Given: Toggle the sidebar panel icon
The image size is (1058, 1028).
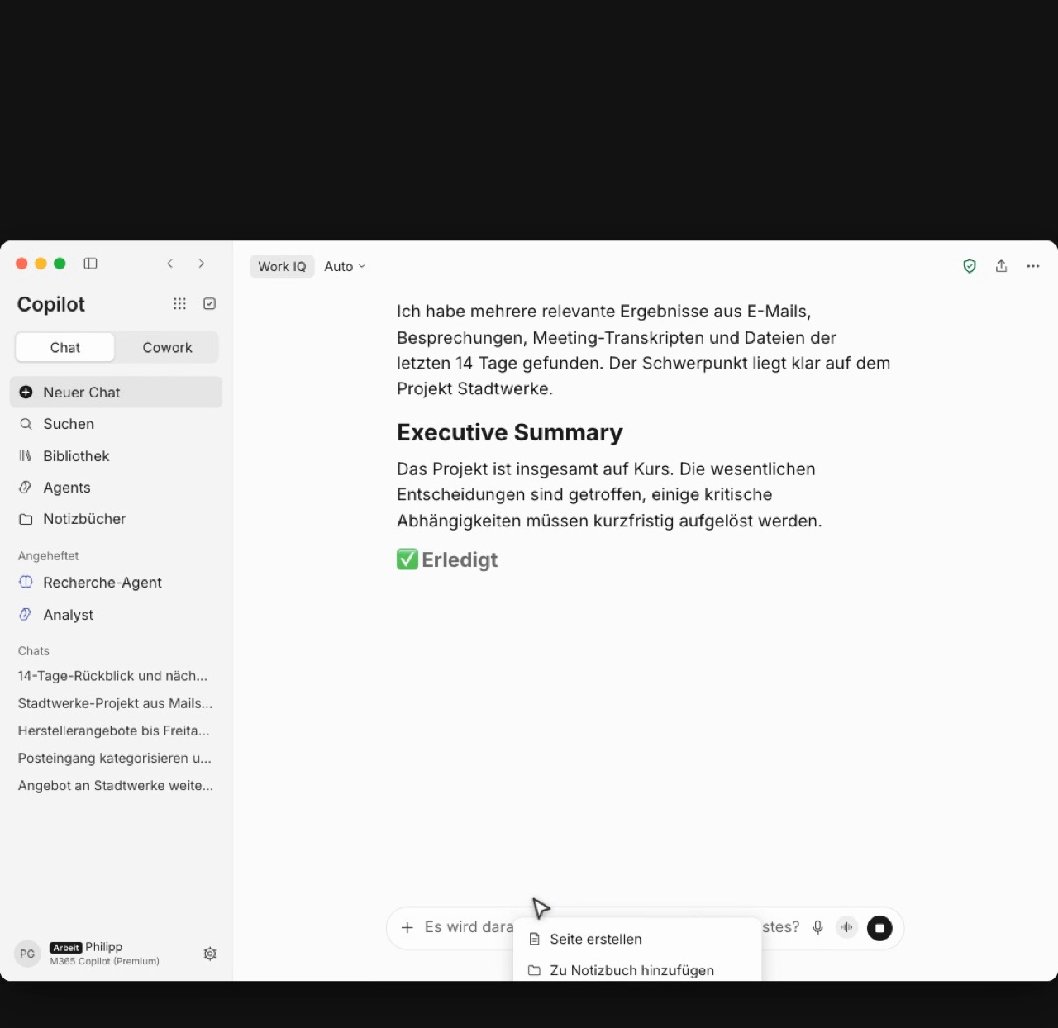Looking at the screenshot, I should [x=91, y=264].
